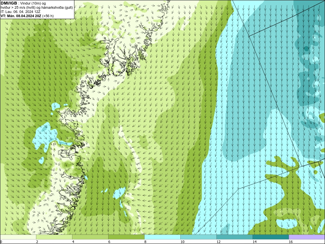Click the 10–12 m/s teal legend swatch

coord(199,237)
